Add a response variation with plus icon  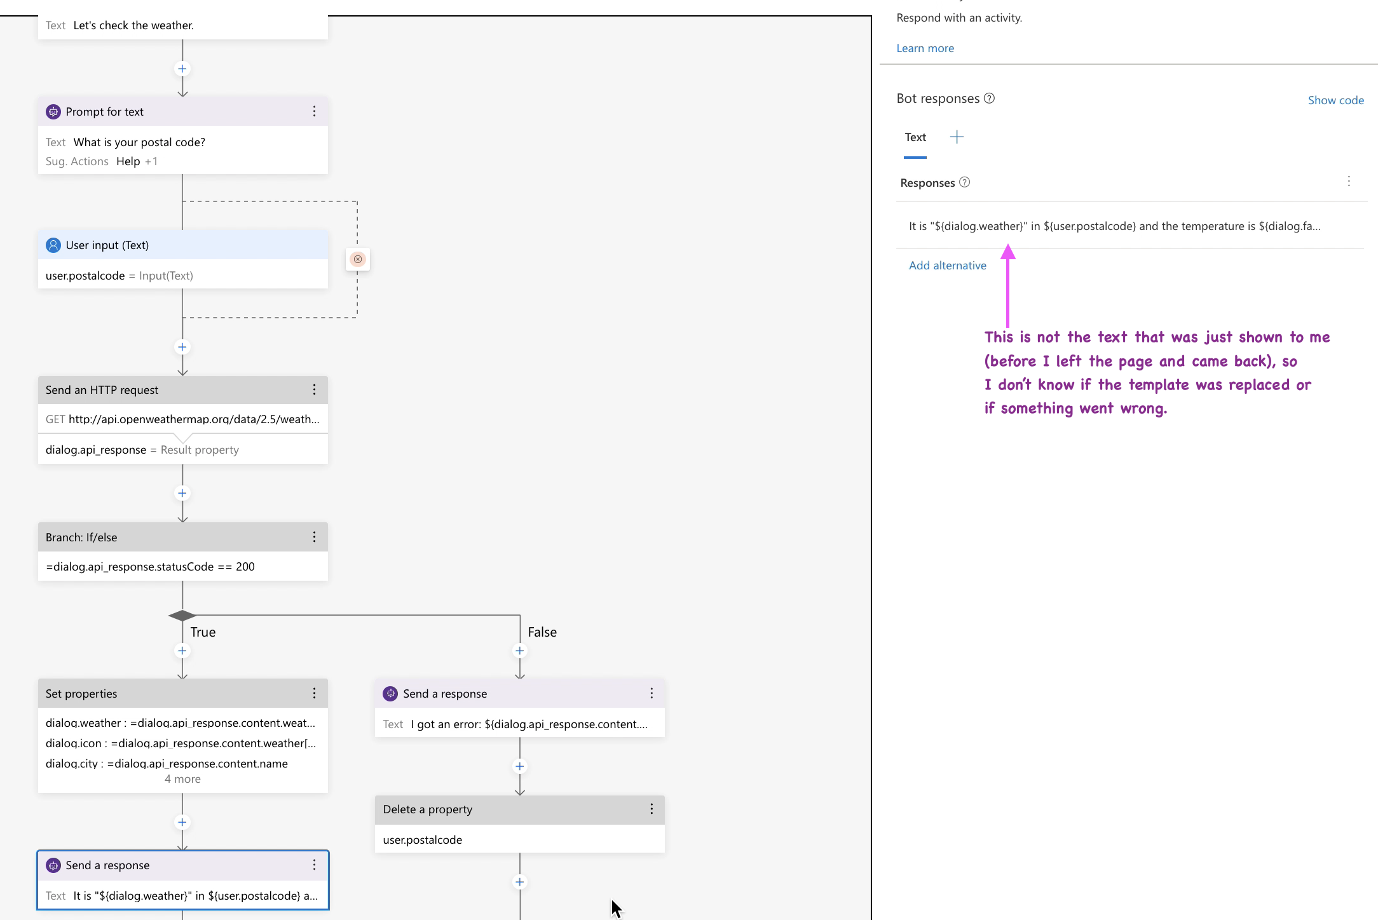(957, 137)
